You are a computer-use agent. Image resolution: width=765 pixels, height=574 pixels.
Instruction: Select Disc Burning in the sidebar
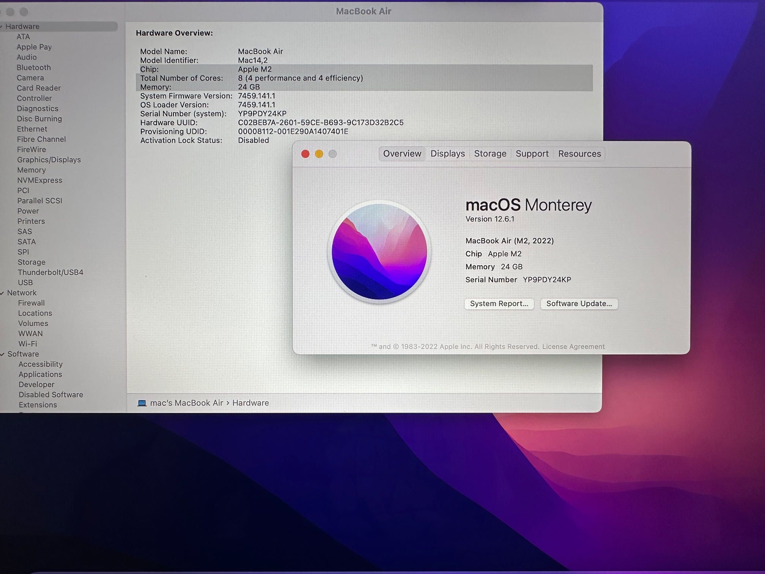(39, 119)
